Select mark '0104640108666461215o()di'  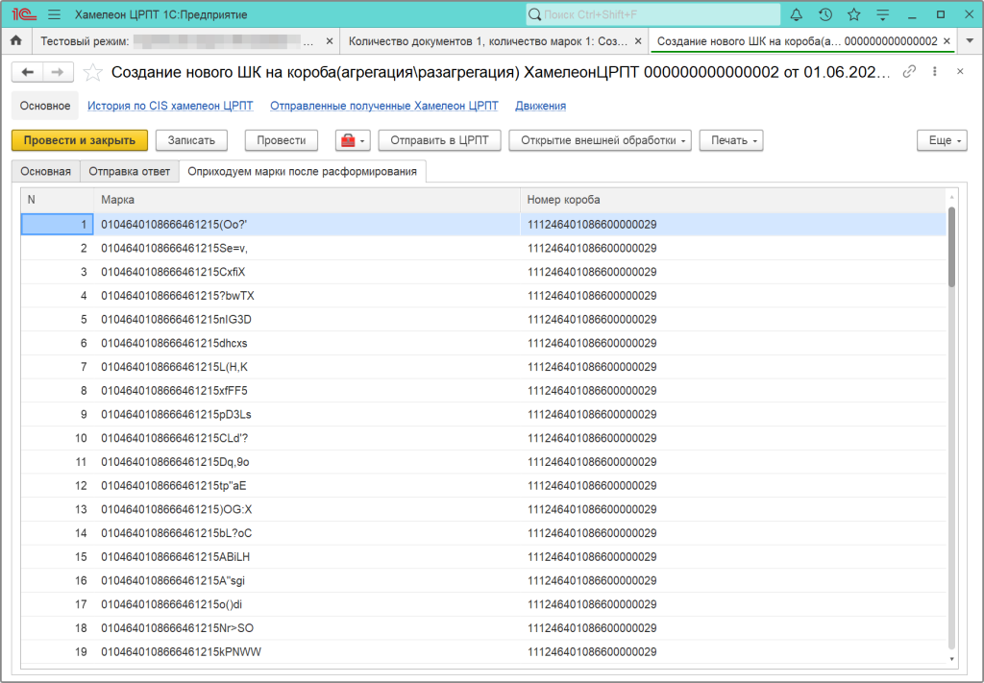click(x=307, y=604)
